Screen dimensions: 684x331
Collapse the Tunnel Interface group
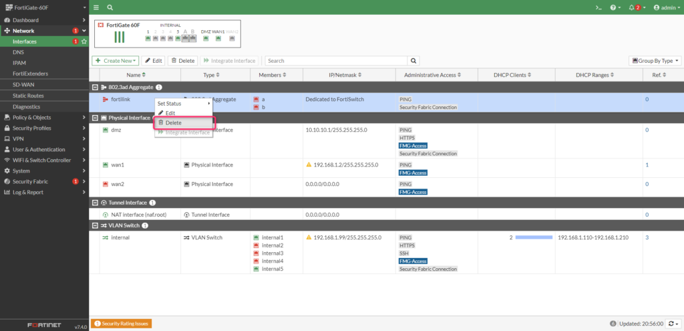[95, 203]
